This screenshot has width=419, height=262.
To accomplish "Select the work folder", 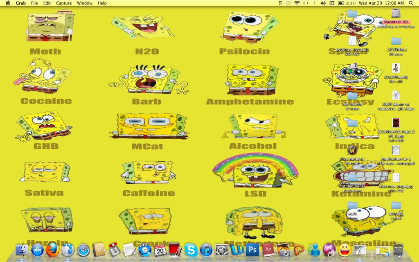I will click(352, 206).
